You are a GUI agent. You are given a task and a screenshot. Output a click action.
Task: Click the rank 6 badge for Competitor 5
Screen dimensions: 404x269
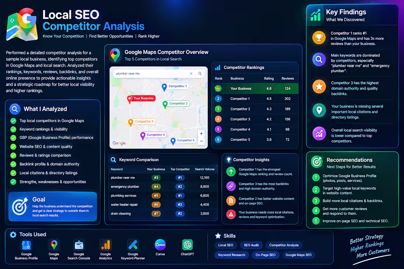point(218,139)
